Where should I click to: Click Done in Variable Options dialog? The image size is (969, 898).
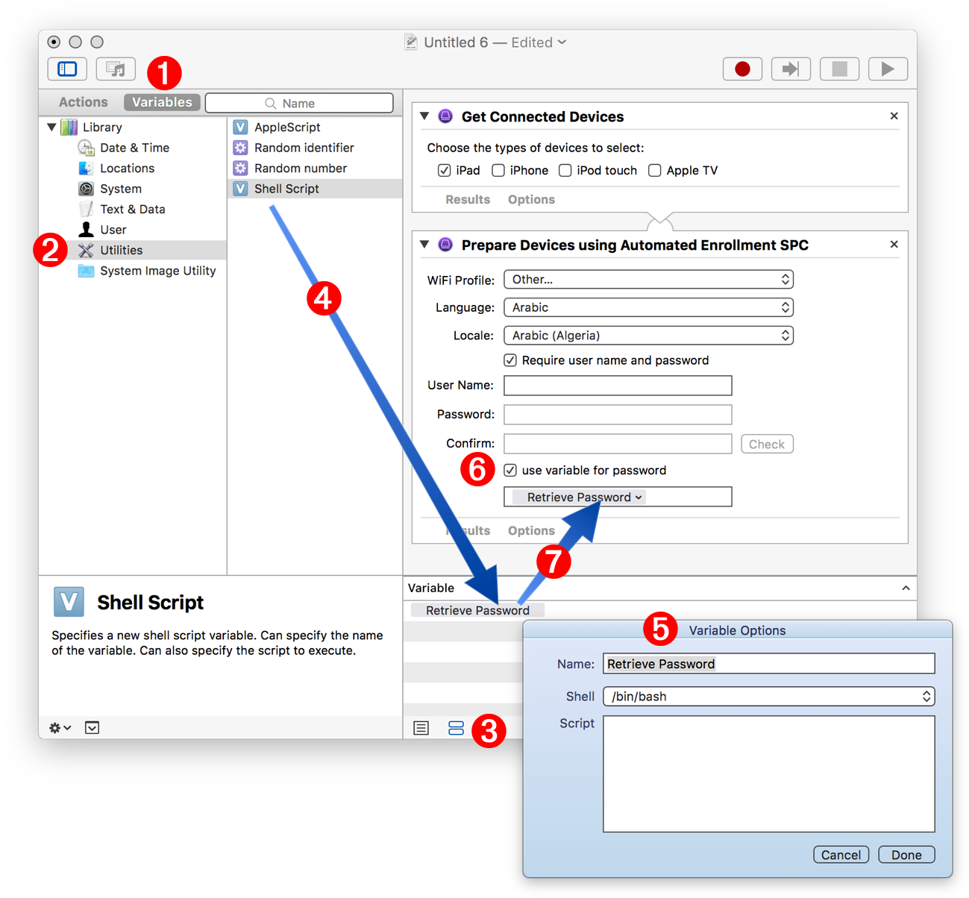(906, 854)
